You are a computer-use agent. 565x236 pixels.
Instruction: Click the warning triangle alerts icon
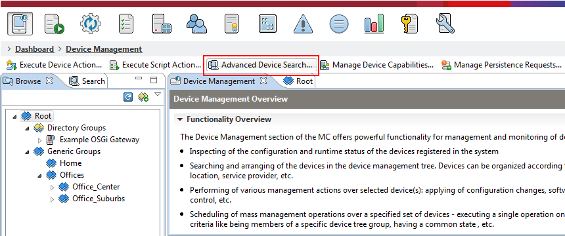pyautogui.click(x=303, y=24)
